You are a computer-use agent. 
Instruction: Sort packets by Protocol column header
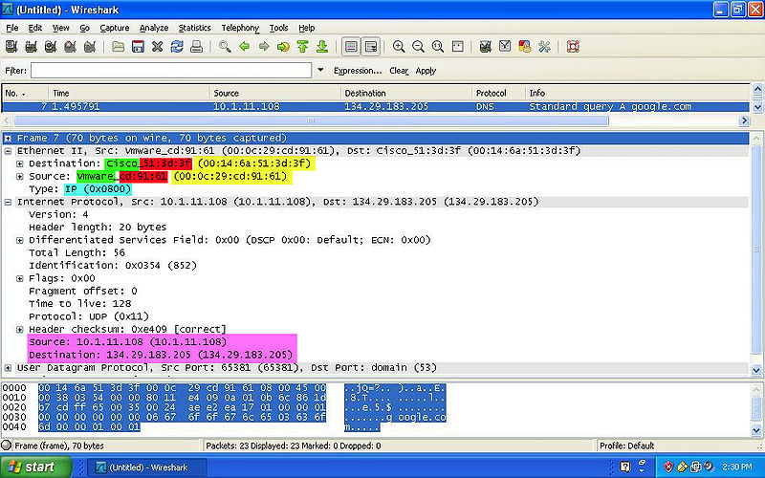click(498, 93)
